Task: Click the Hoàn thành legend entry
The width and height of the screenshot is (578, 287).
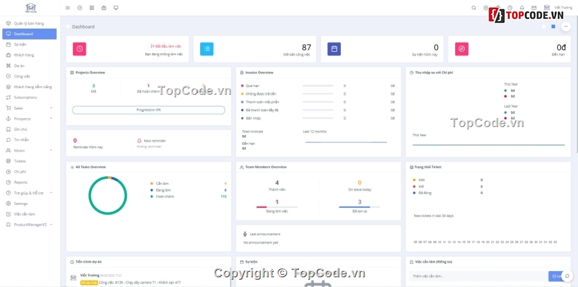Action: [x=165, y=197]
